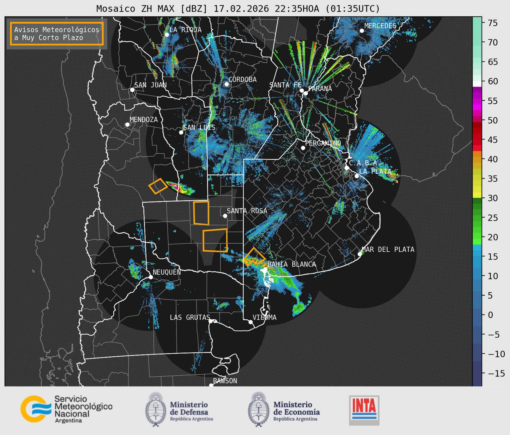Click the magenta 55 dBZ color band
The width and height of the screenshot is (510, 435).
click(477, 101)
